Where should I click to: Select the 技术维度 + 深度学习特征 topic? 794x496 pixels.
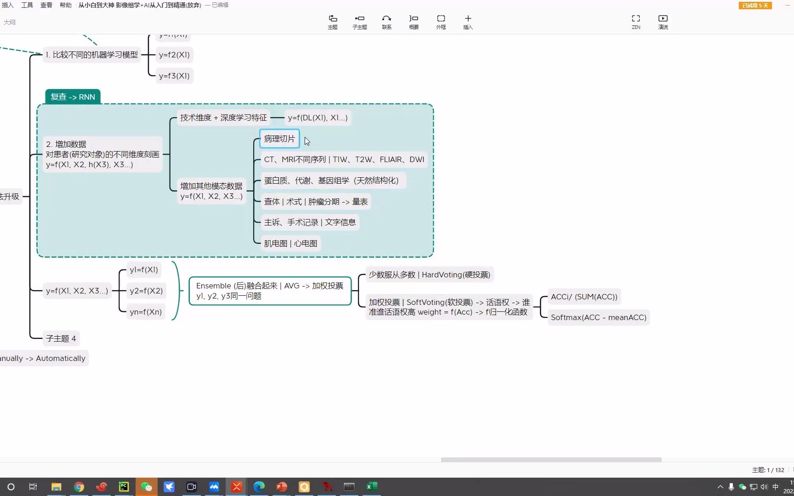[223, 118]
